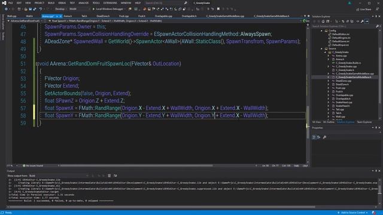The height and width of the screenshot is (215, 383).
Task: Select DefaultEngine.ini in Solution Explorer
Action: click(x=341, y=38)
